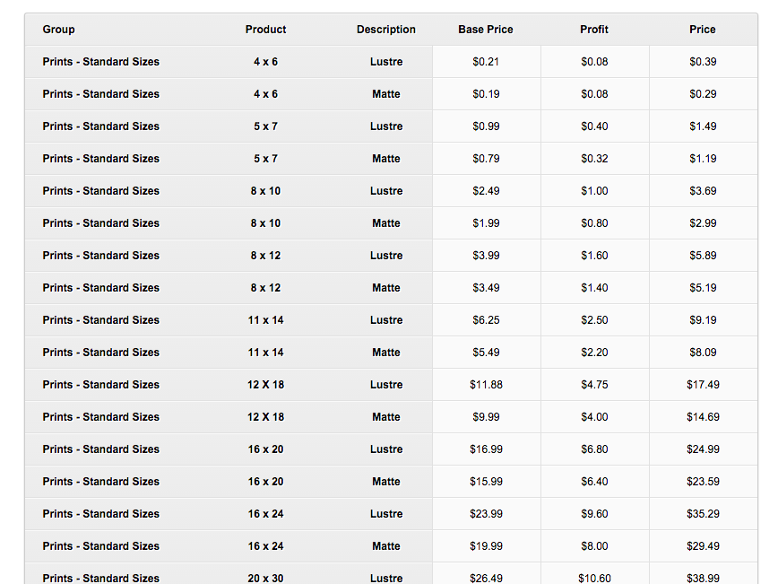Select base price $0.21 for 4 x 6 Lustre
The image size is (778, 584).
pyautogui.click(x=486, y=62)
